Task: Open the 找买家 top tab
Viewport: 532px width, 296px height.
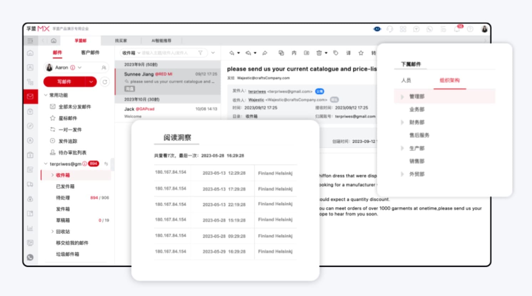Action: pos(121,41)
